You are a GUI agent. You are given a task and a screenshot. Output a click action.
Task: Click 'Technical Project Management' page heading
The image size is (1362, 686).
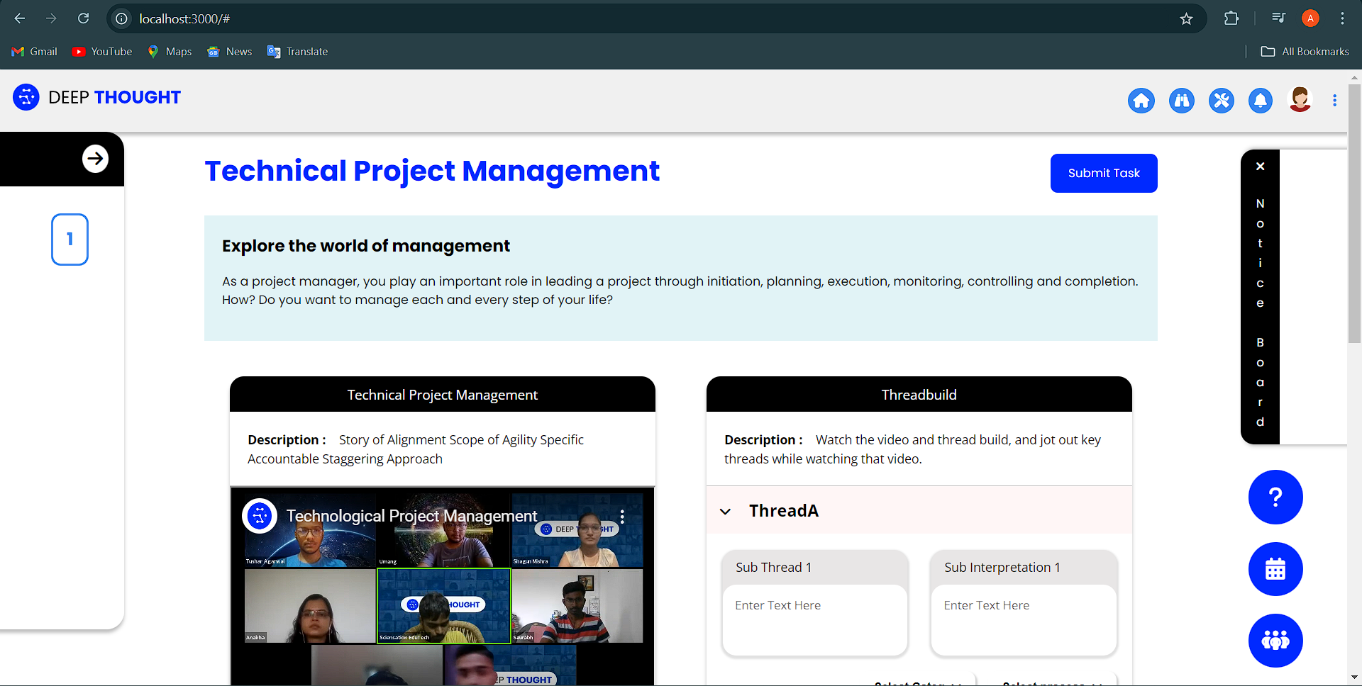[432, 171]
